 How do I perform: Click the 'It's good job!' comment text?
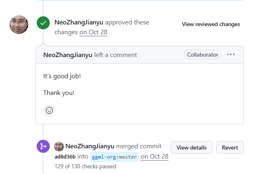tap(62, 76)
